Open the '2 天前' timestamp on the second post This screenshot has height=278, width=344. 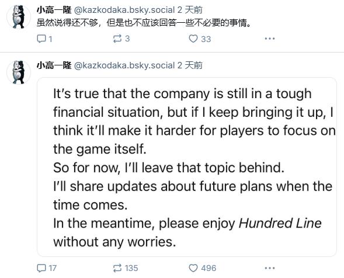coord(190,65)
